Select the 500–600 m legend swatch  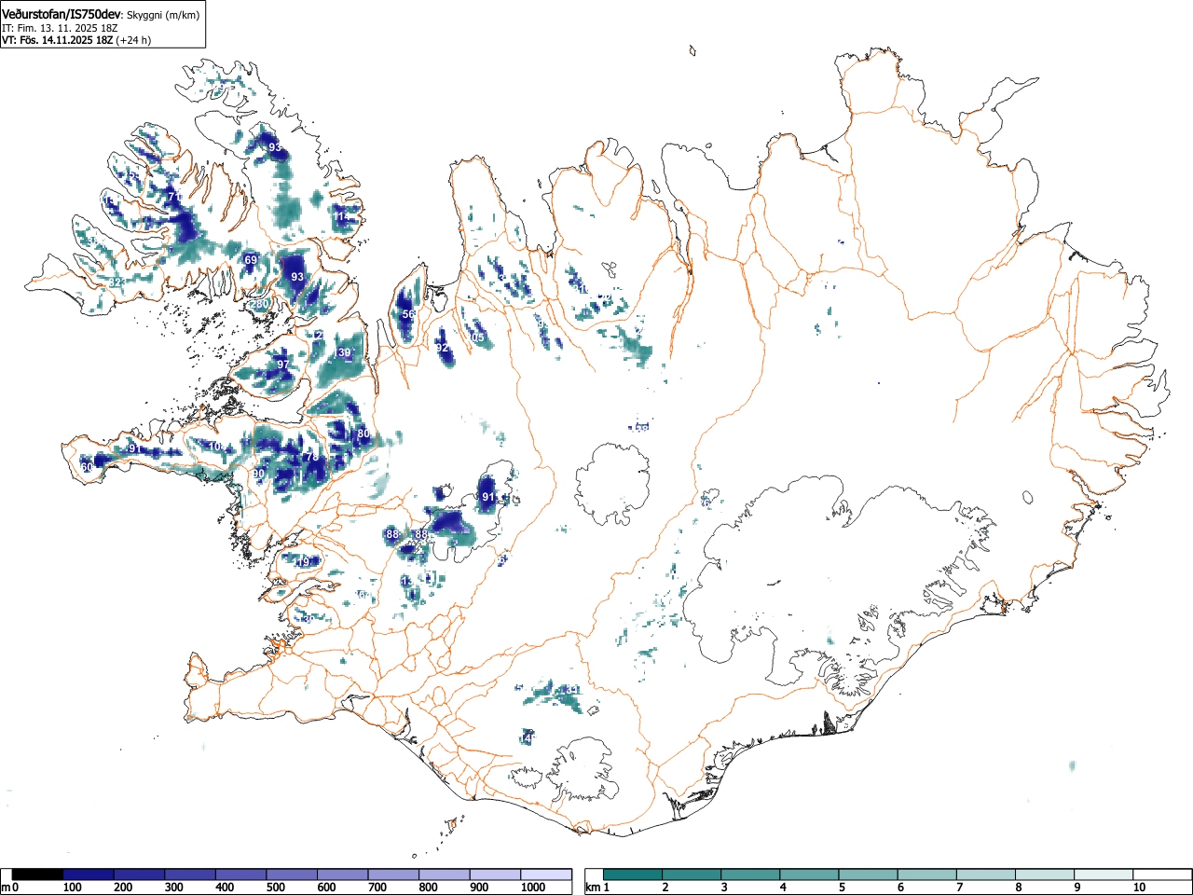point(292,874)
